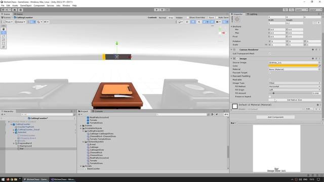Open the Pivot handle position dropdown

8,22
